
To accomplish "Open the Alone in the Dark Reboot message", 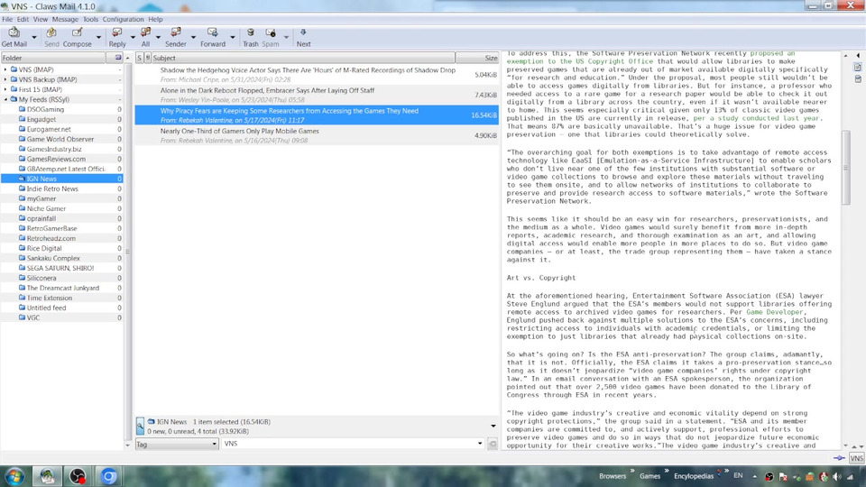I will [x=317, y=95].
